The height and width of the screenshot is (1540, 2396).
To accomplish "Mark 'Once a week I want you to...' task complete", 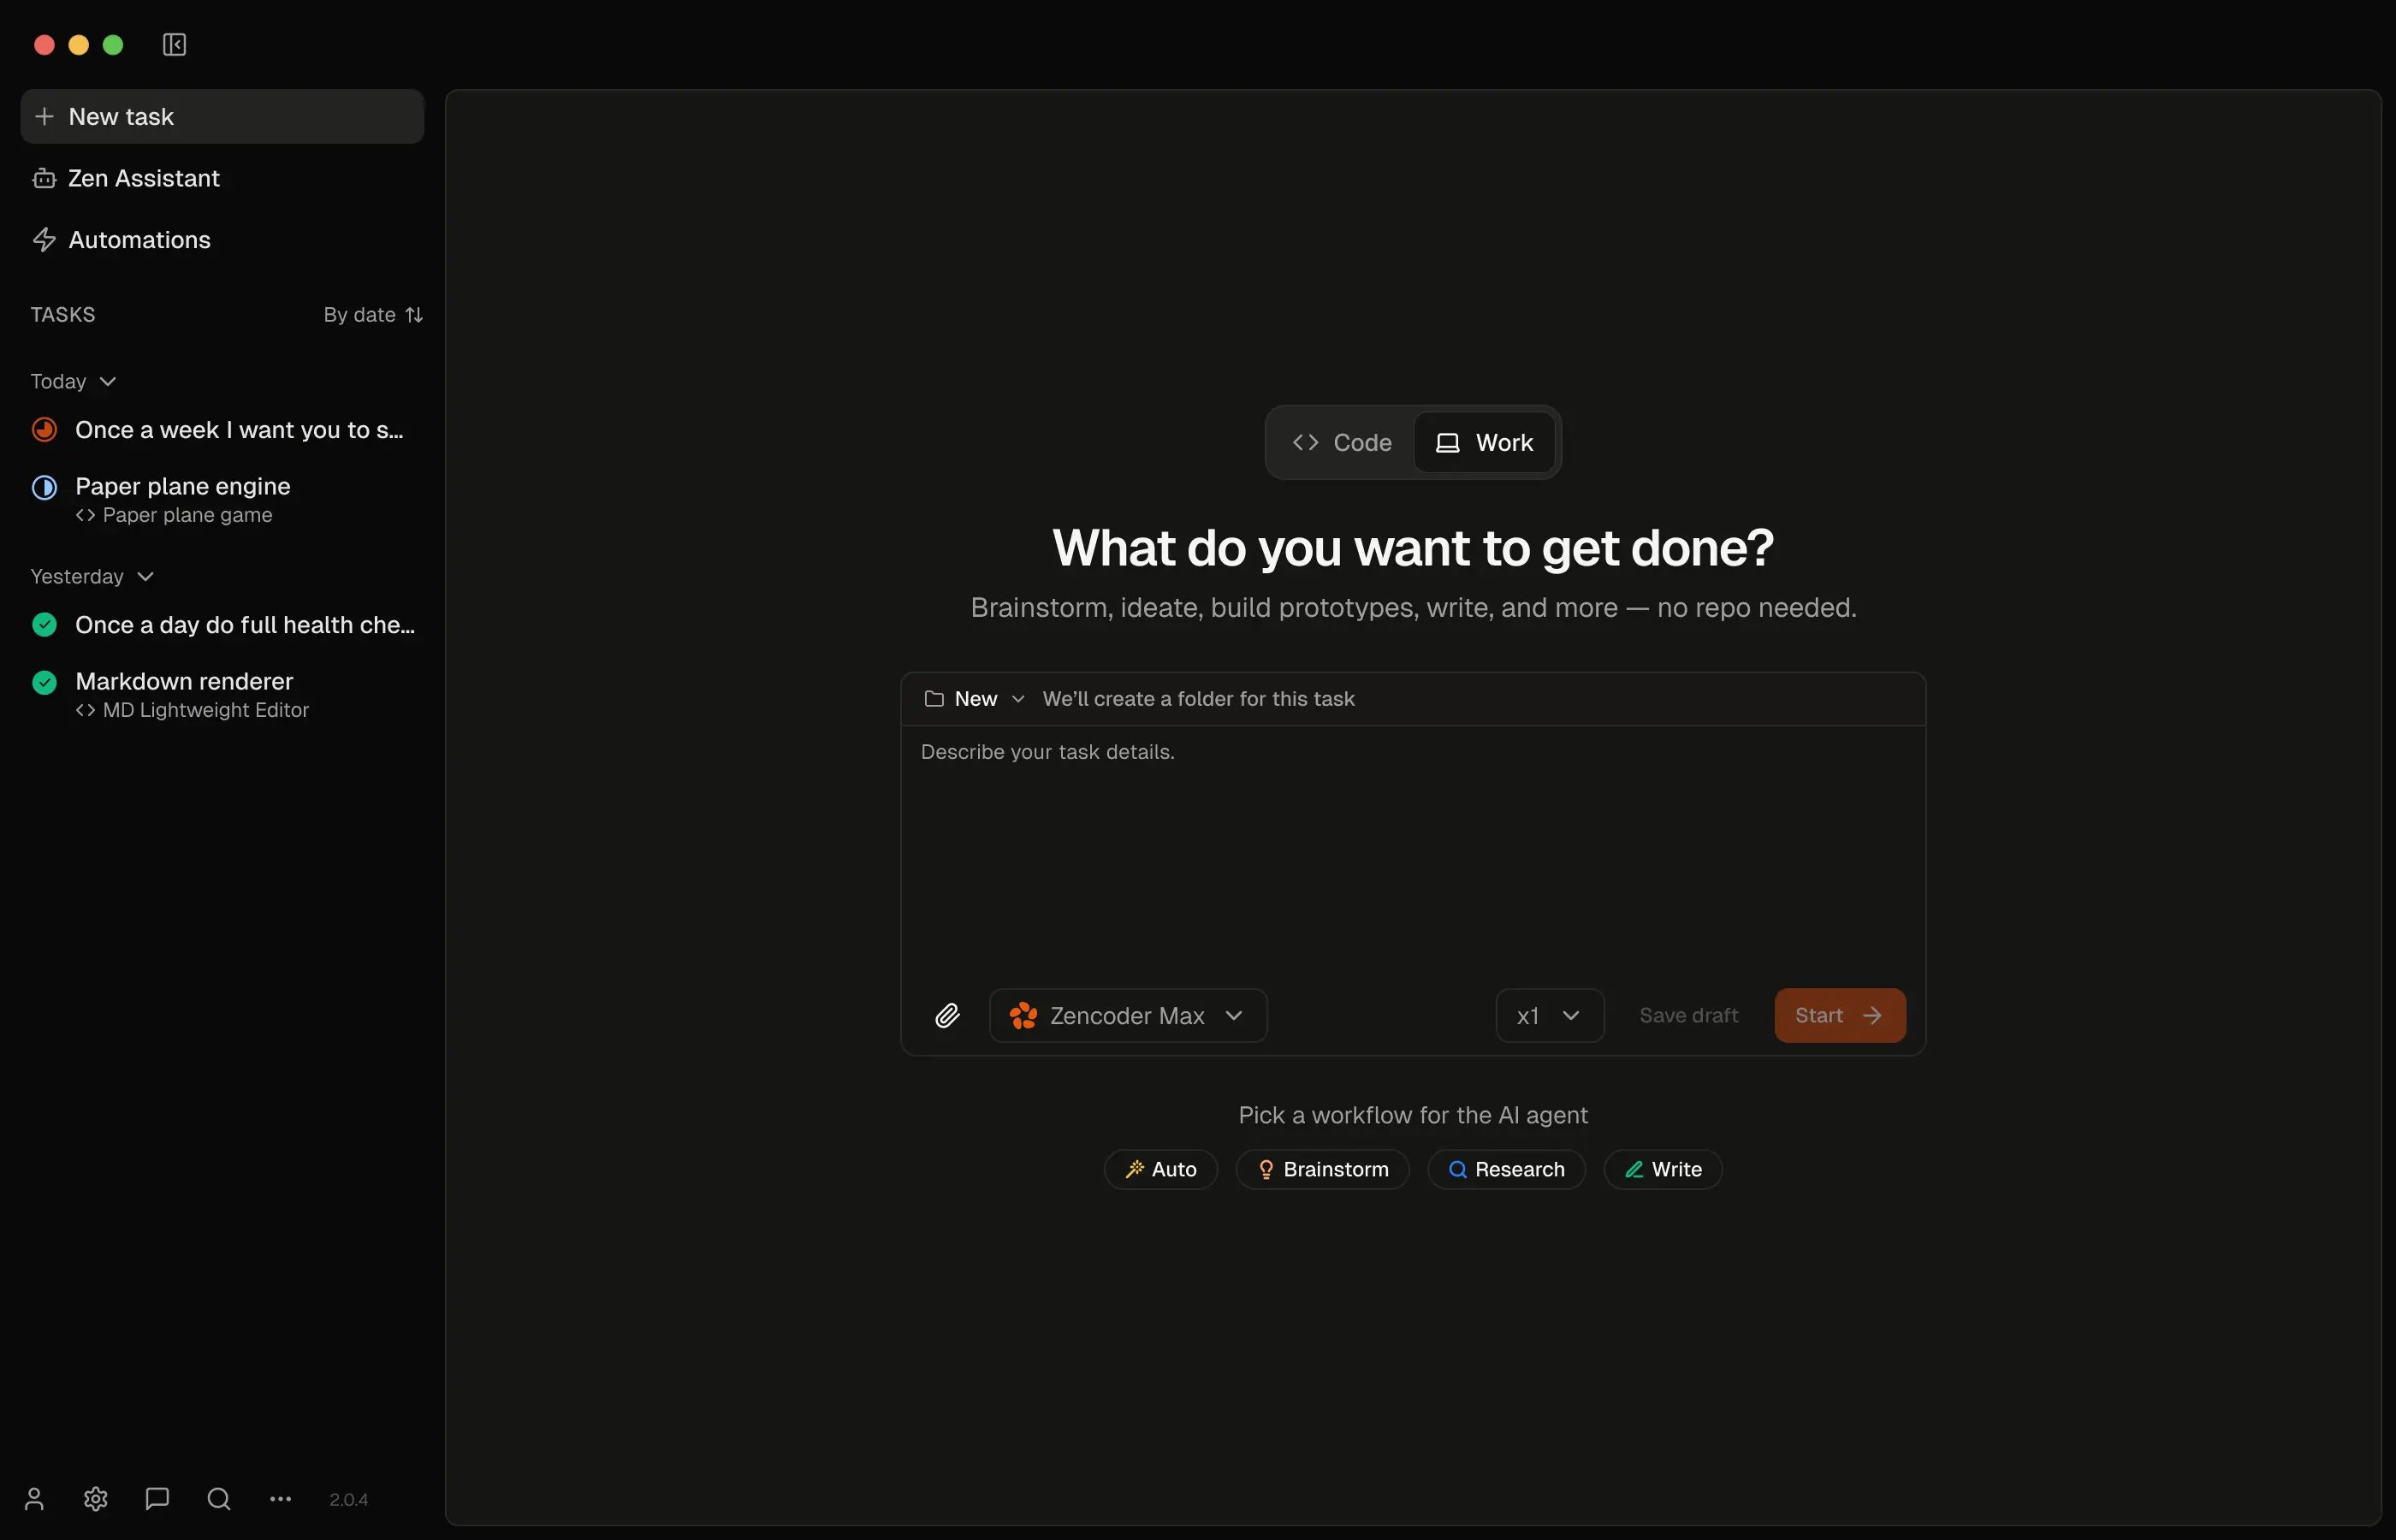I will point(45,429).
